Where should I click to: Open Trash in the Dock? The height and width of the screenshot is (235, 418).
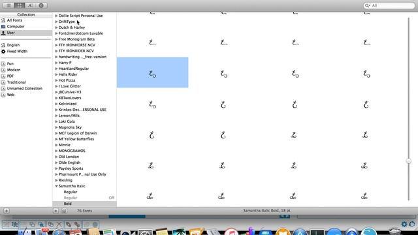pos(394,232)
